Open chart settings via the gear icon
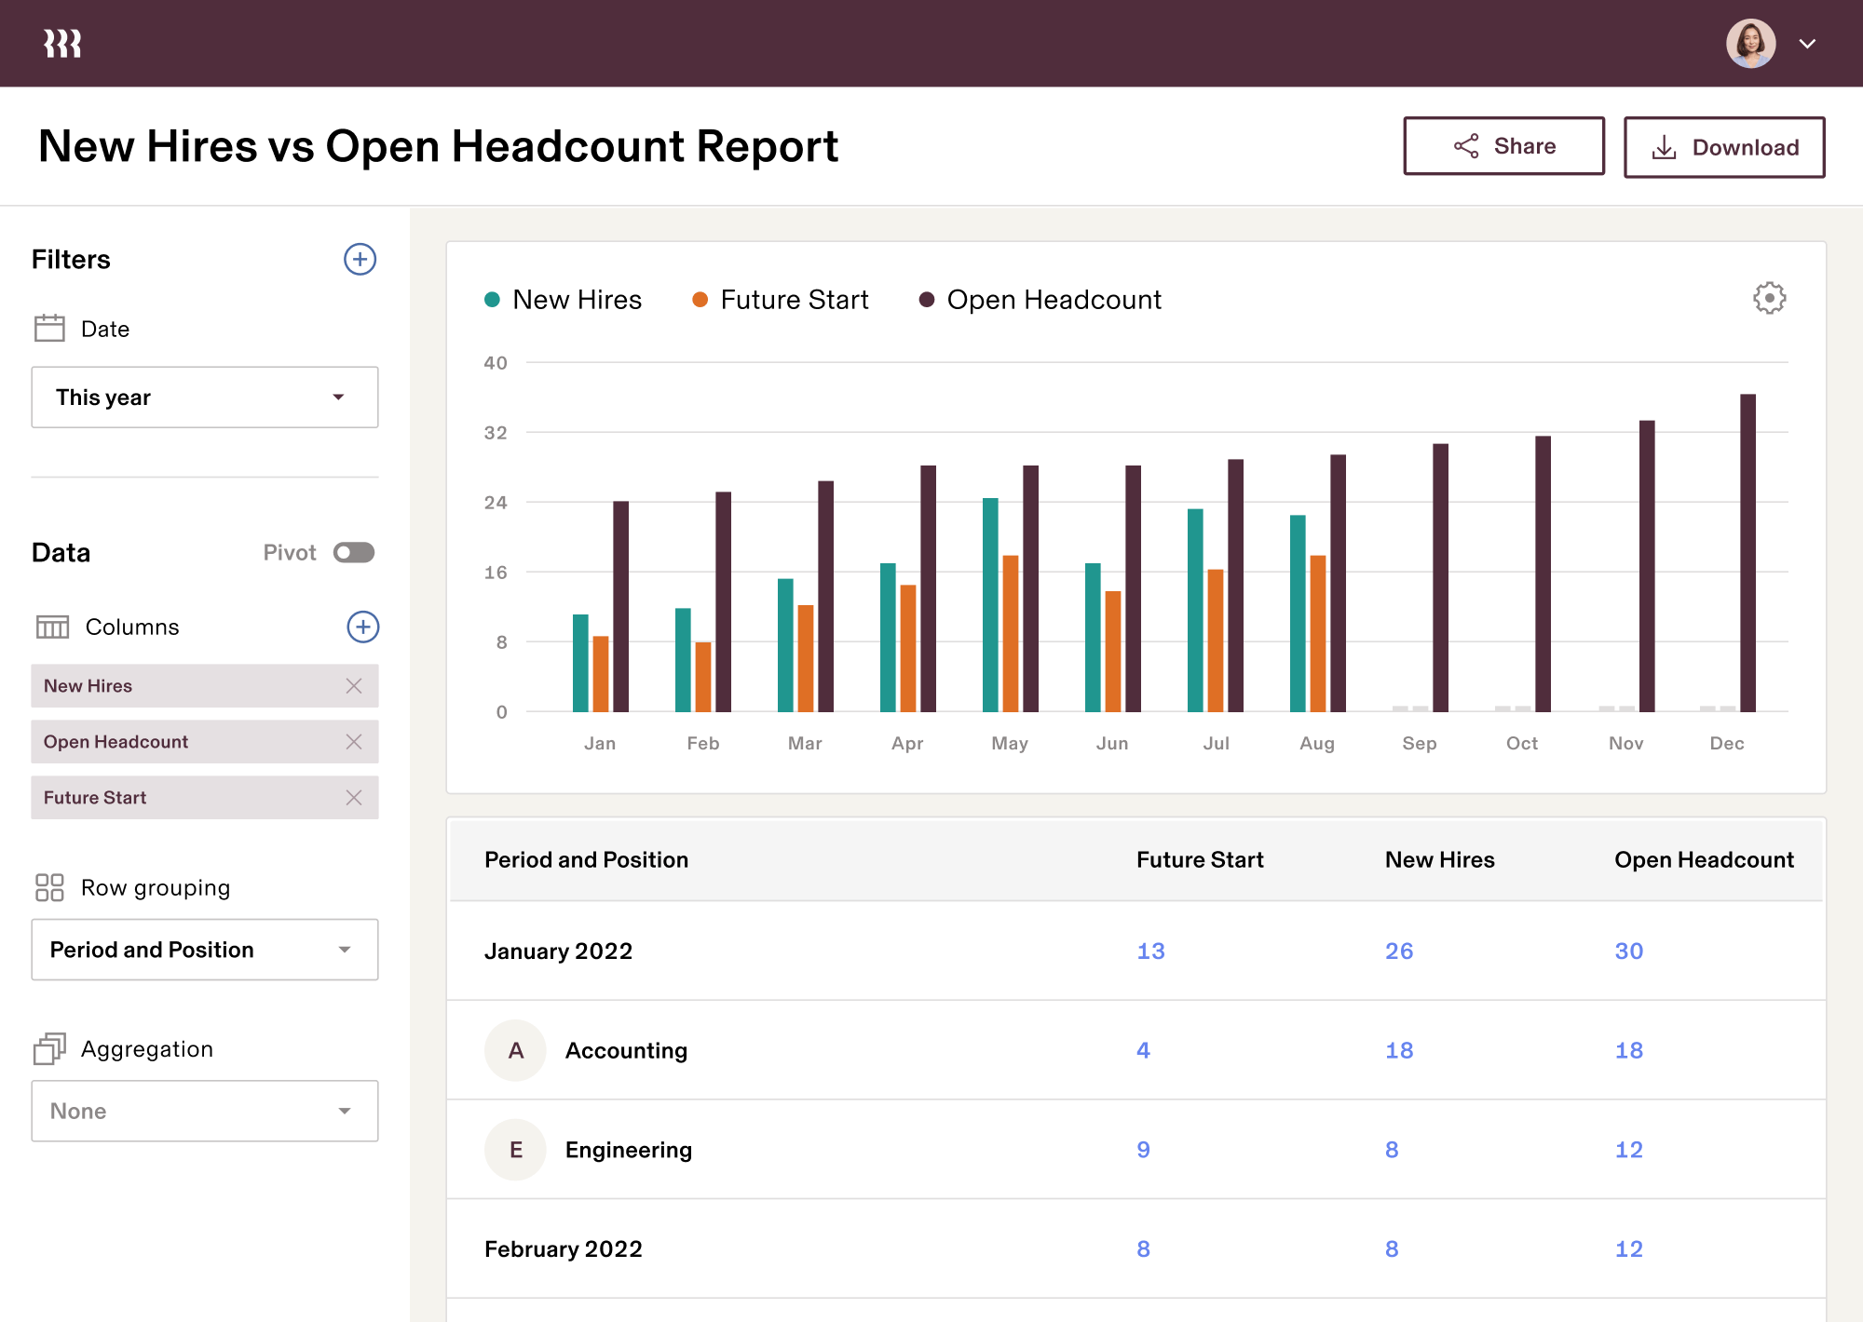 pyautogui.click(x=1769, y=299)
